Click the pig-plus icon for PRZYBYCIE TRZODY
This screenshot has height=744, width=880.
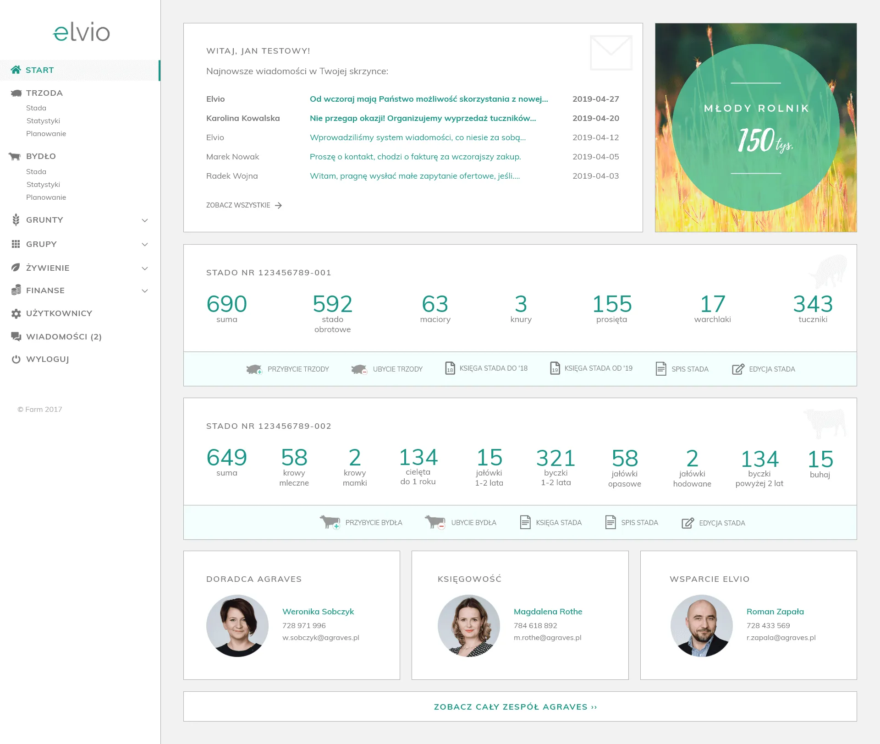[x=254, y=369]
